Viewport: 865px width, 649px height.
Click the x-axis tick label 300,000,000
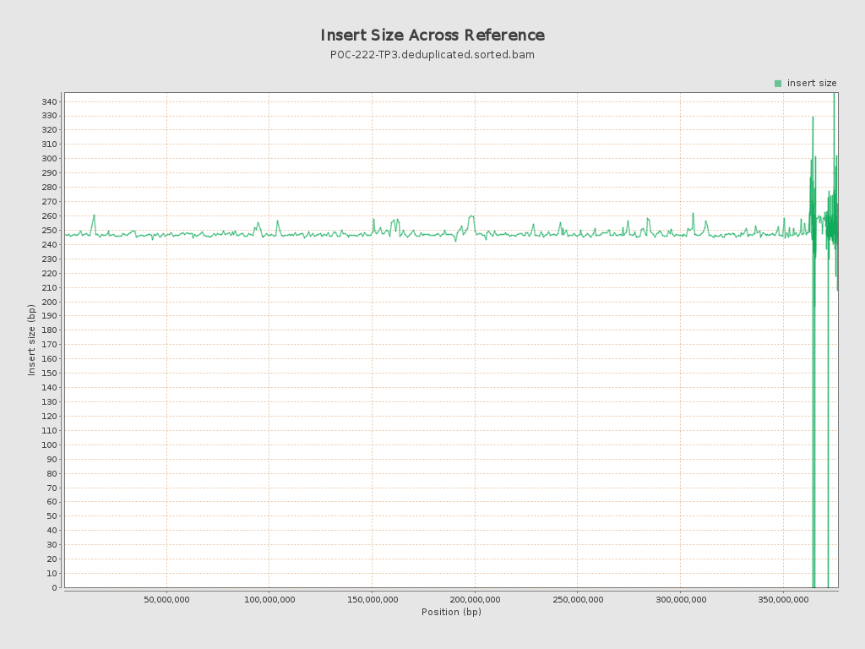pyautogui.click(x=681, y=599)
